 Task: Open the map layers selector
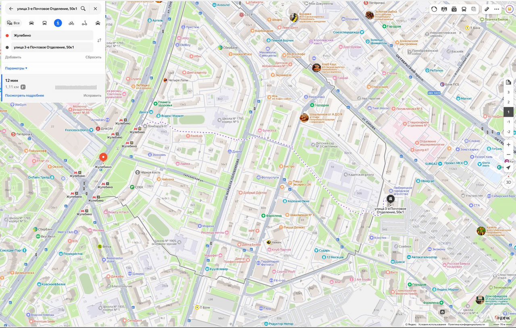point(474,9)
